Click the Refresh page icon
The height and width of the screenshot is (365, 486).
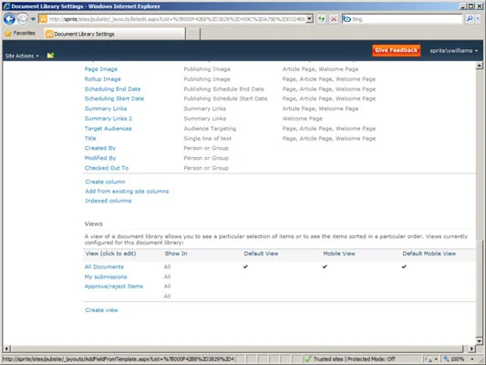pyautogui.click(x=322, y=19)
